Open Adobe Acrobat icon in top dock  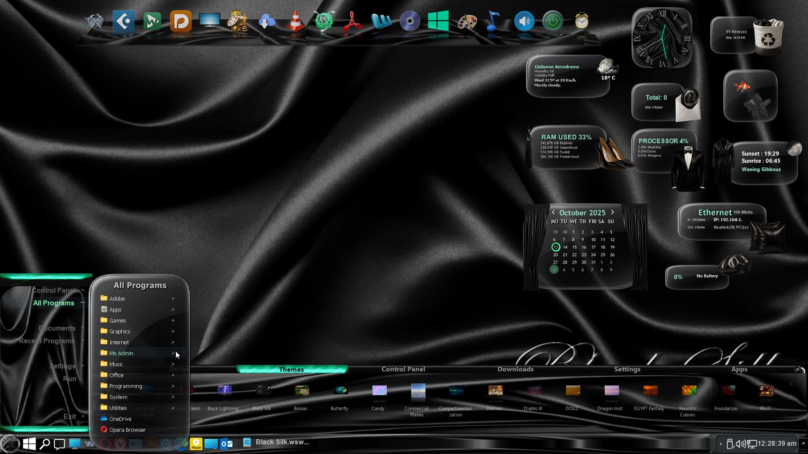click(353, 21)
